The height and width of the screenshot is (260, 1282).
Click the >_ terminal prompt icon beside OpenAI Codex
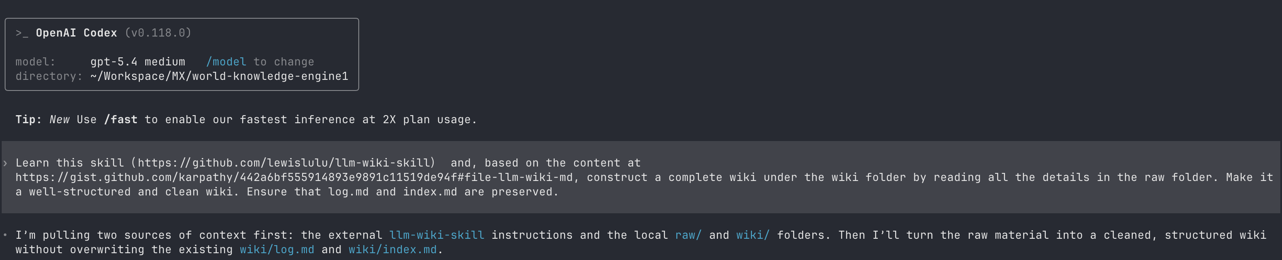pyautogui.click(x=22, y=33)
